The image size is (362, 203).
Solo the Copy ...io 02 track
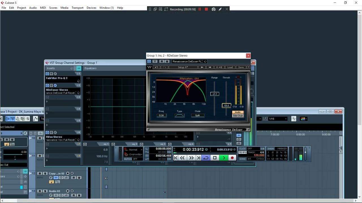point(45,173)
